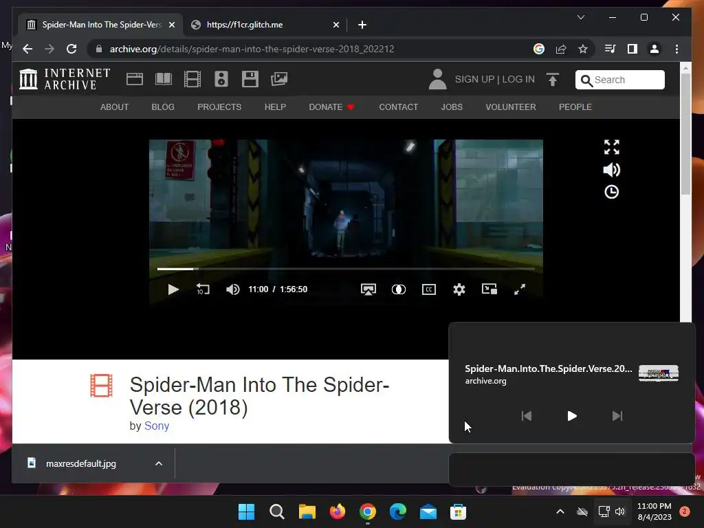Image resolution: width=704 pixels, height=528 pixels.
Task: Share this page icon in address bar
Action: click(561, 49)
